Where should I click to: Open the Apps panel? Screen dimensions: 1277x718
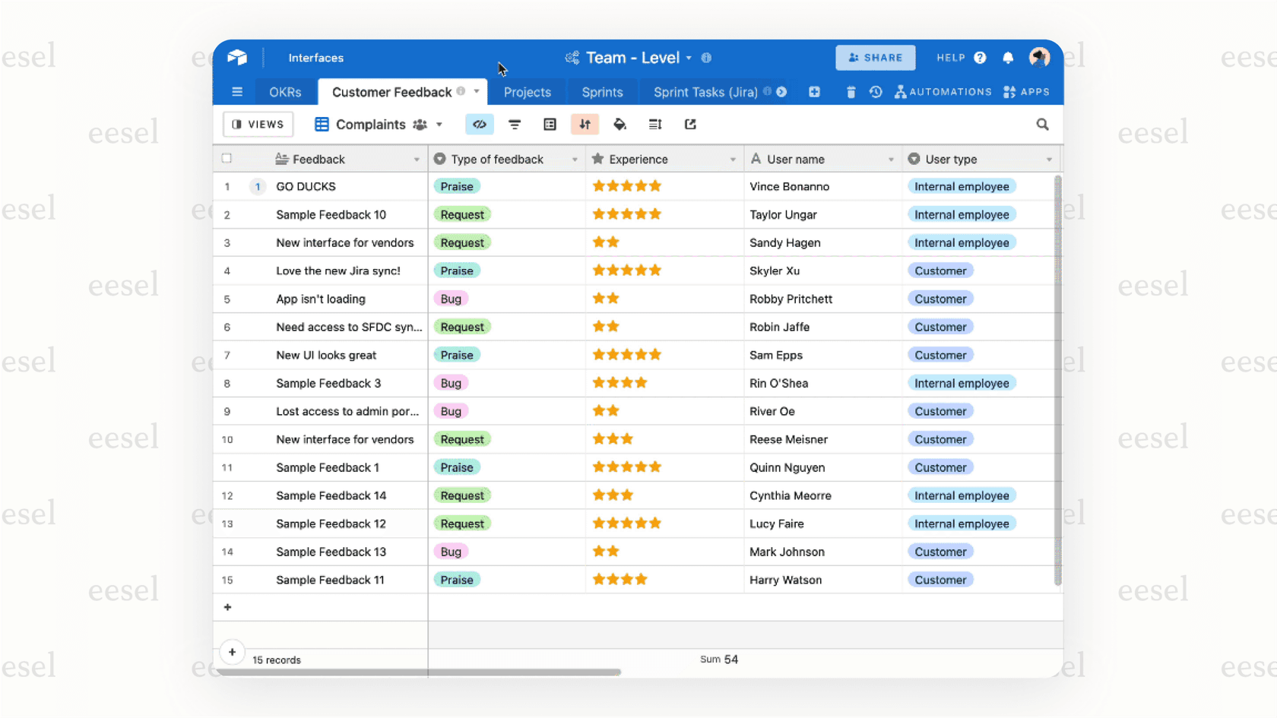click(x=1026, y=91)
